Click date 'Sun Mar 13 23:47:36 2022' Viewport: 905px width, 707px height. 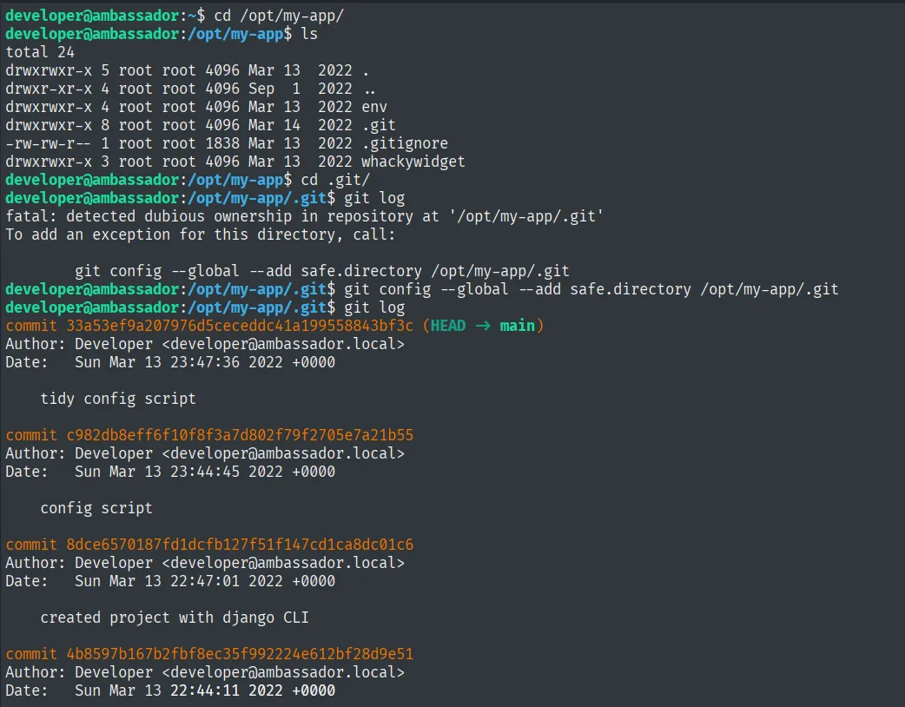(x=179, y=362)
